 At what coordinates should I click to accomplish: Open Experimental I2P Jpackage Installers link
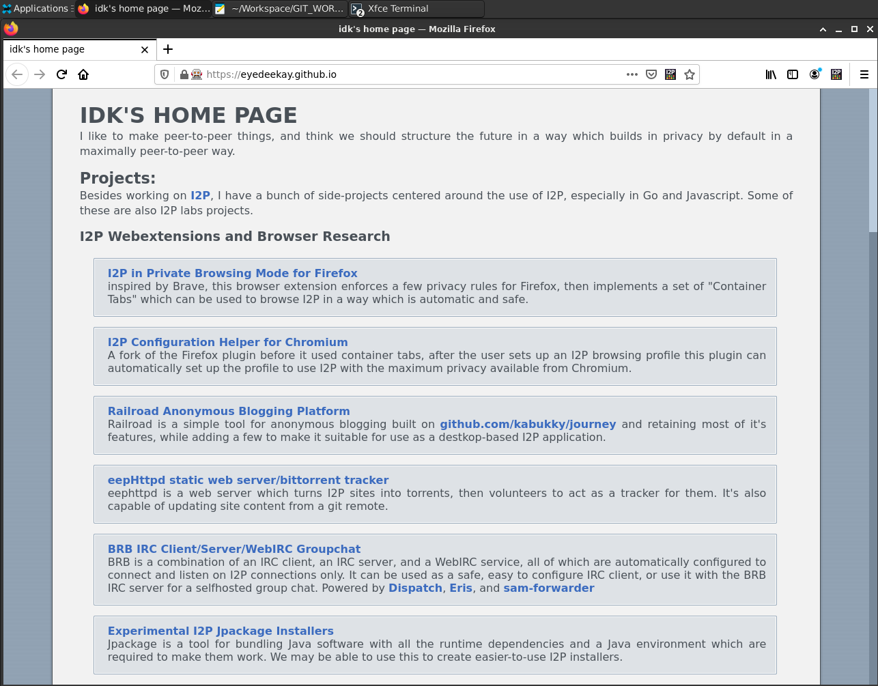click(221, 631)
